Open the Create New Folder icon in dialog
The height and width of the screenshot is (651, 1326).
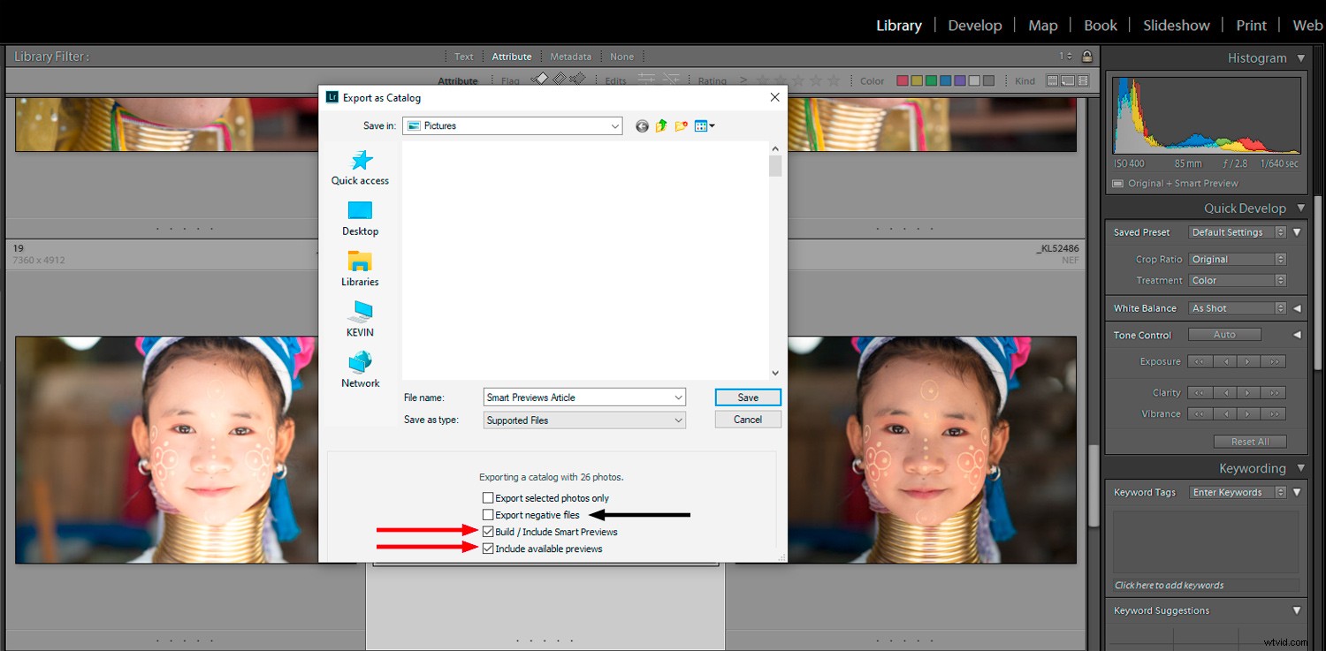click(x=681, y=125)
